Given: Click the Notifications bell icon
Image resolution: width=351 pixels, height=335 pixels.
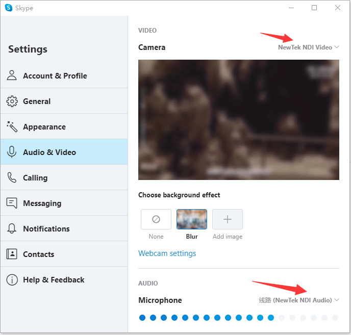Looking at the screenshot, I should coord(12,228).
